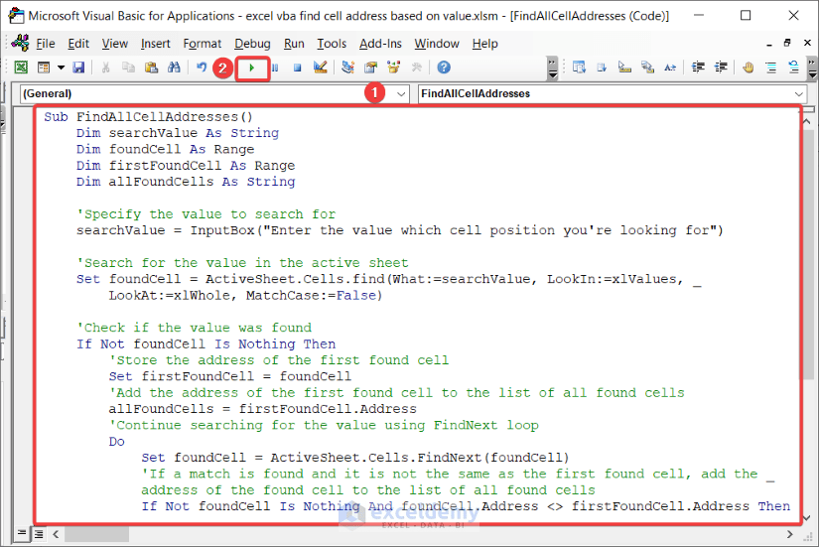The height and width of the screenshot is (547, 819).
Task: Open Find with the binoculars icon
Action: [x=174, y=68]
